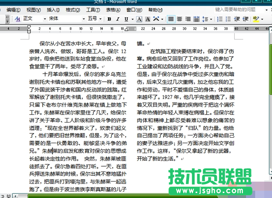Click the help question input box
The image size is (272, 198).
(239, 10)
